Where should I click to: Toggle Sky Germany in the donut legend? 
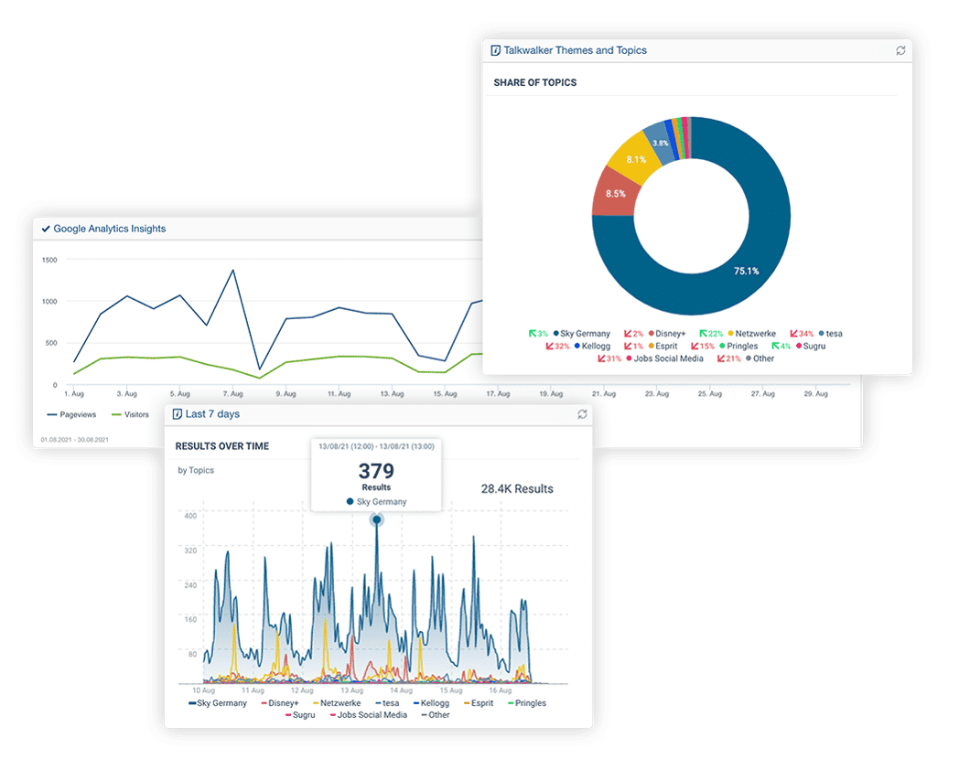click(x=582, y=334)
